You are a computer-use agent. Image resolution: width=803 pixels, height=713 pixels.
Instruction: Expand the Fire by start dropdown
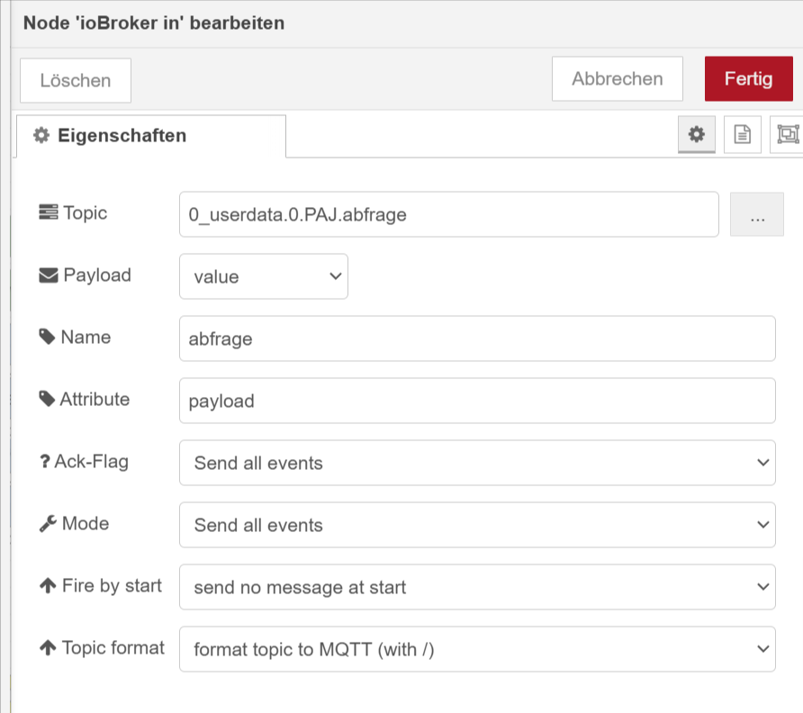click(476, 587)
